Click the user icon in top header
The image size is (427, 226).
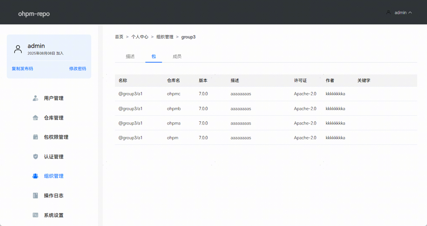[388, 12]
